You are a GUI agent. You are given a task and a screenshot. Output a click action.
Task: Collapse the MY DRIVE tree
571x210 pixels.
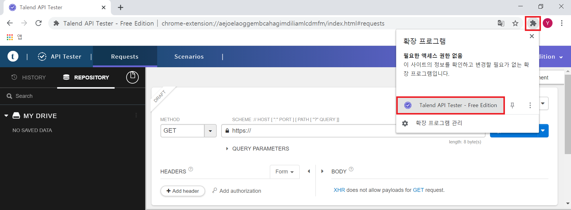[6, 116]
